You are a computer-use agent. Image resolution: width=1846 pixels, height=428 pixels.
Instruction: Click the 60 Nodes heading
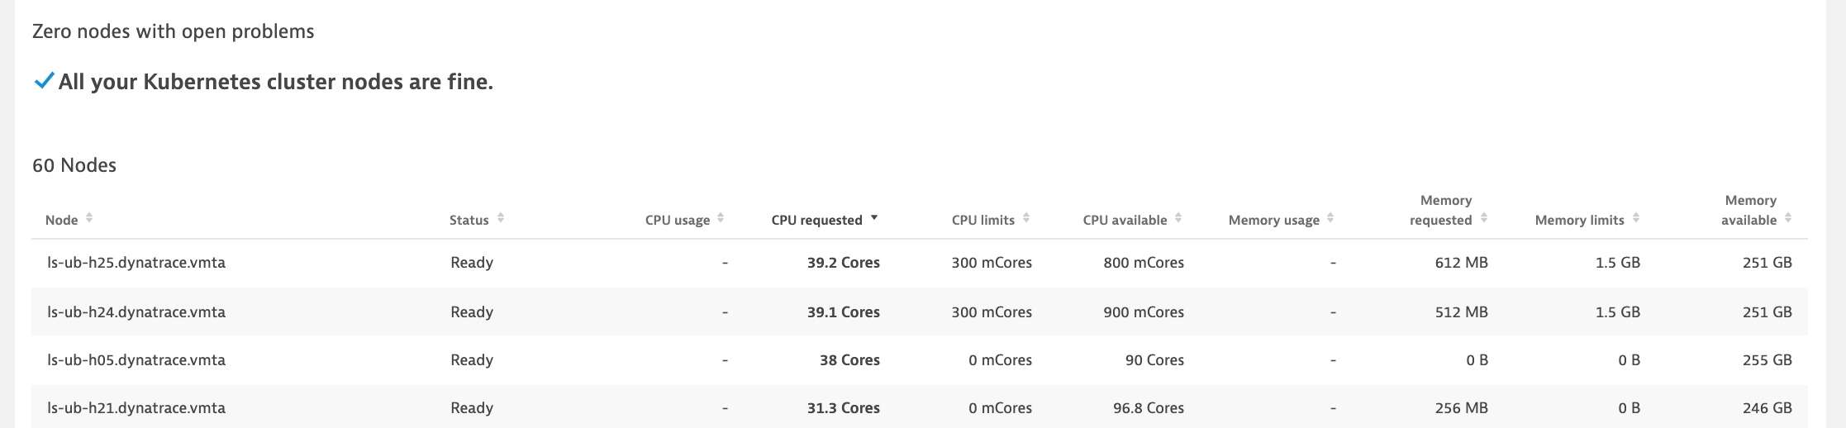(x=74, y=165)
